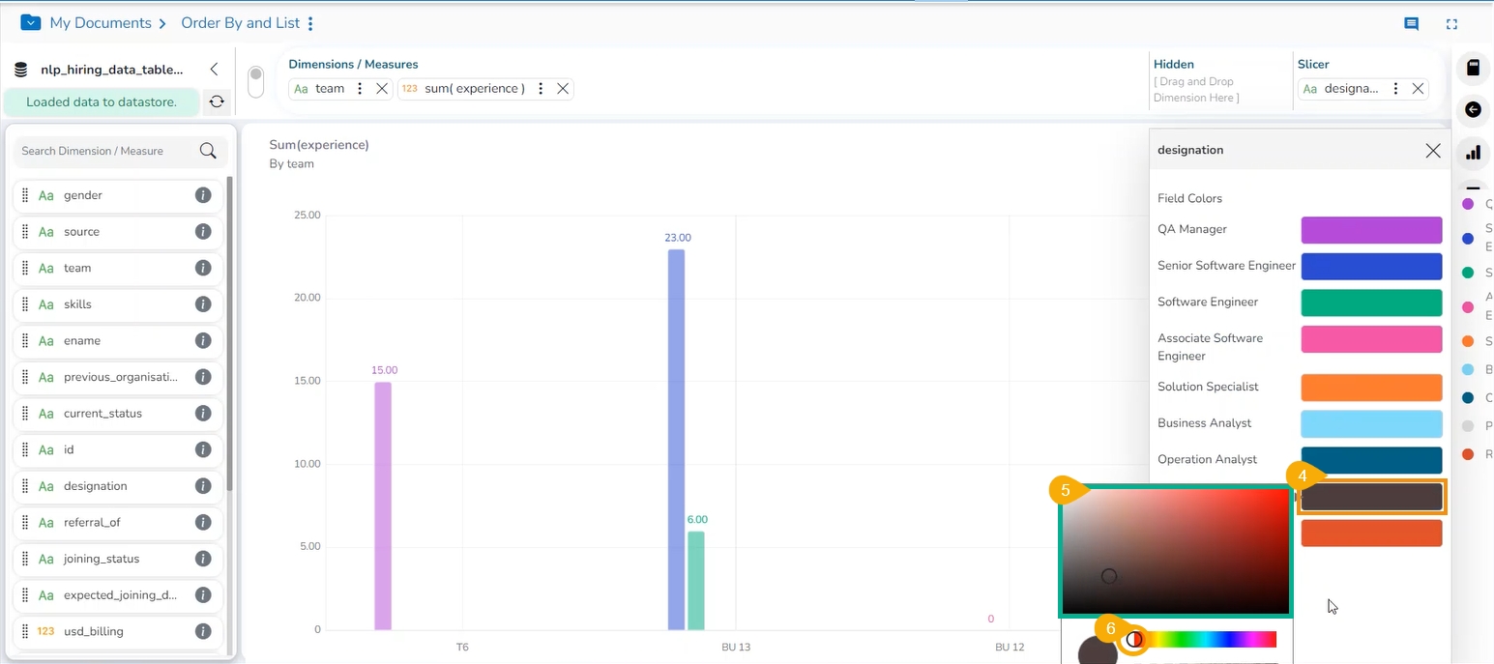Click the refresh datastore icon
The width and height of the screenshot is (1494, 664).
[x=217, y=101]
